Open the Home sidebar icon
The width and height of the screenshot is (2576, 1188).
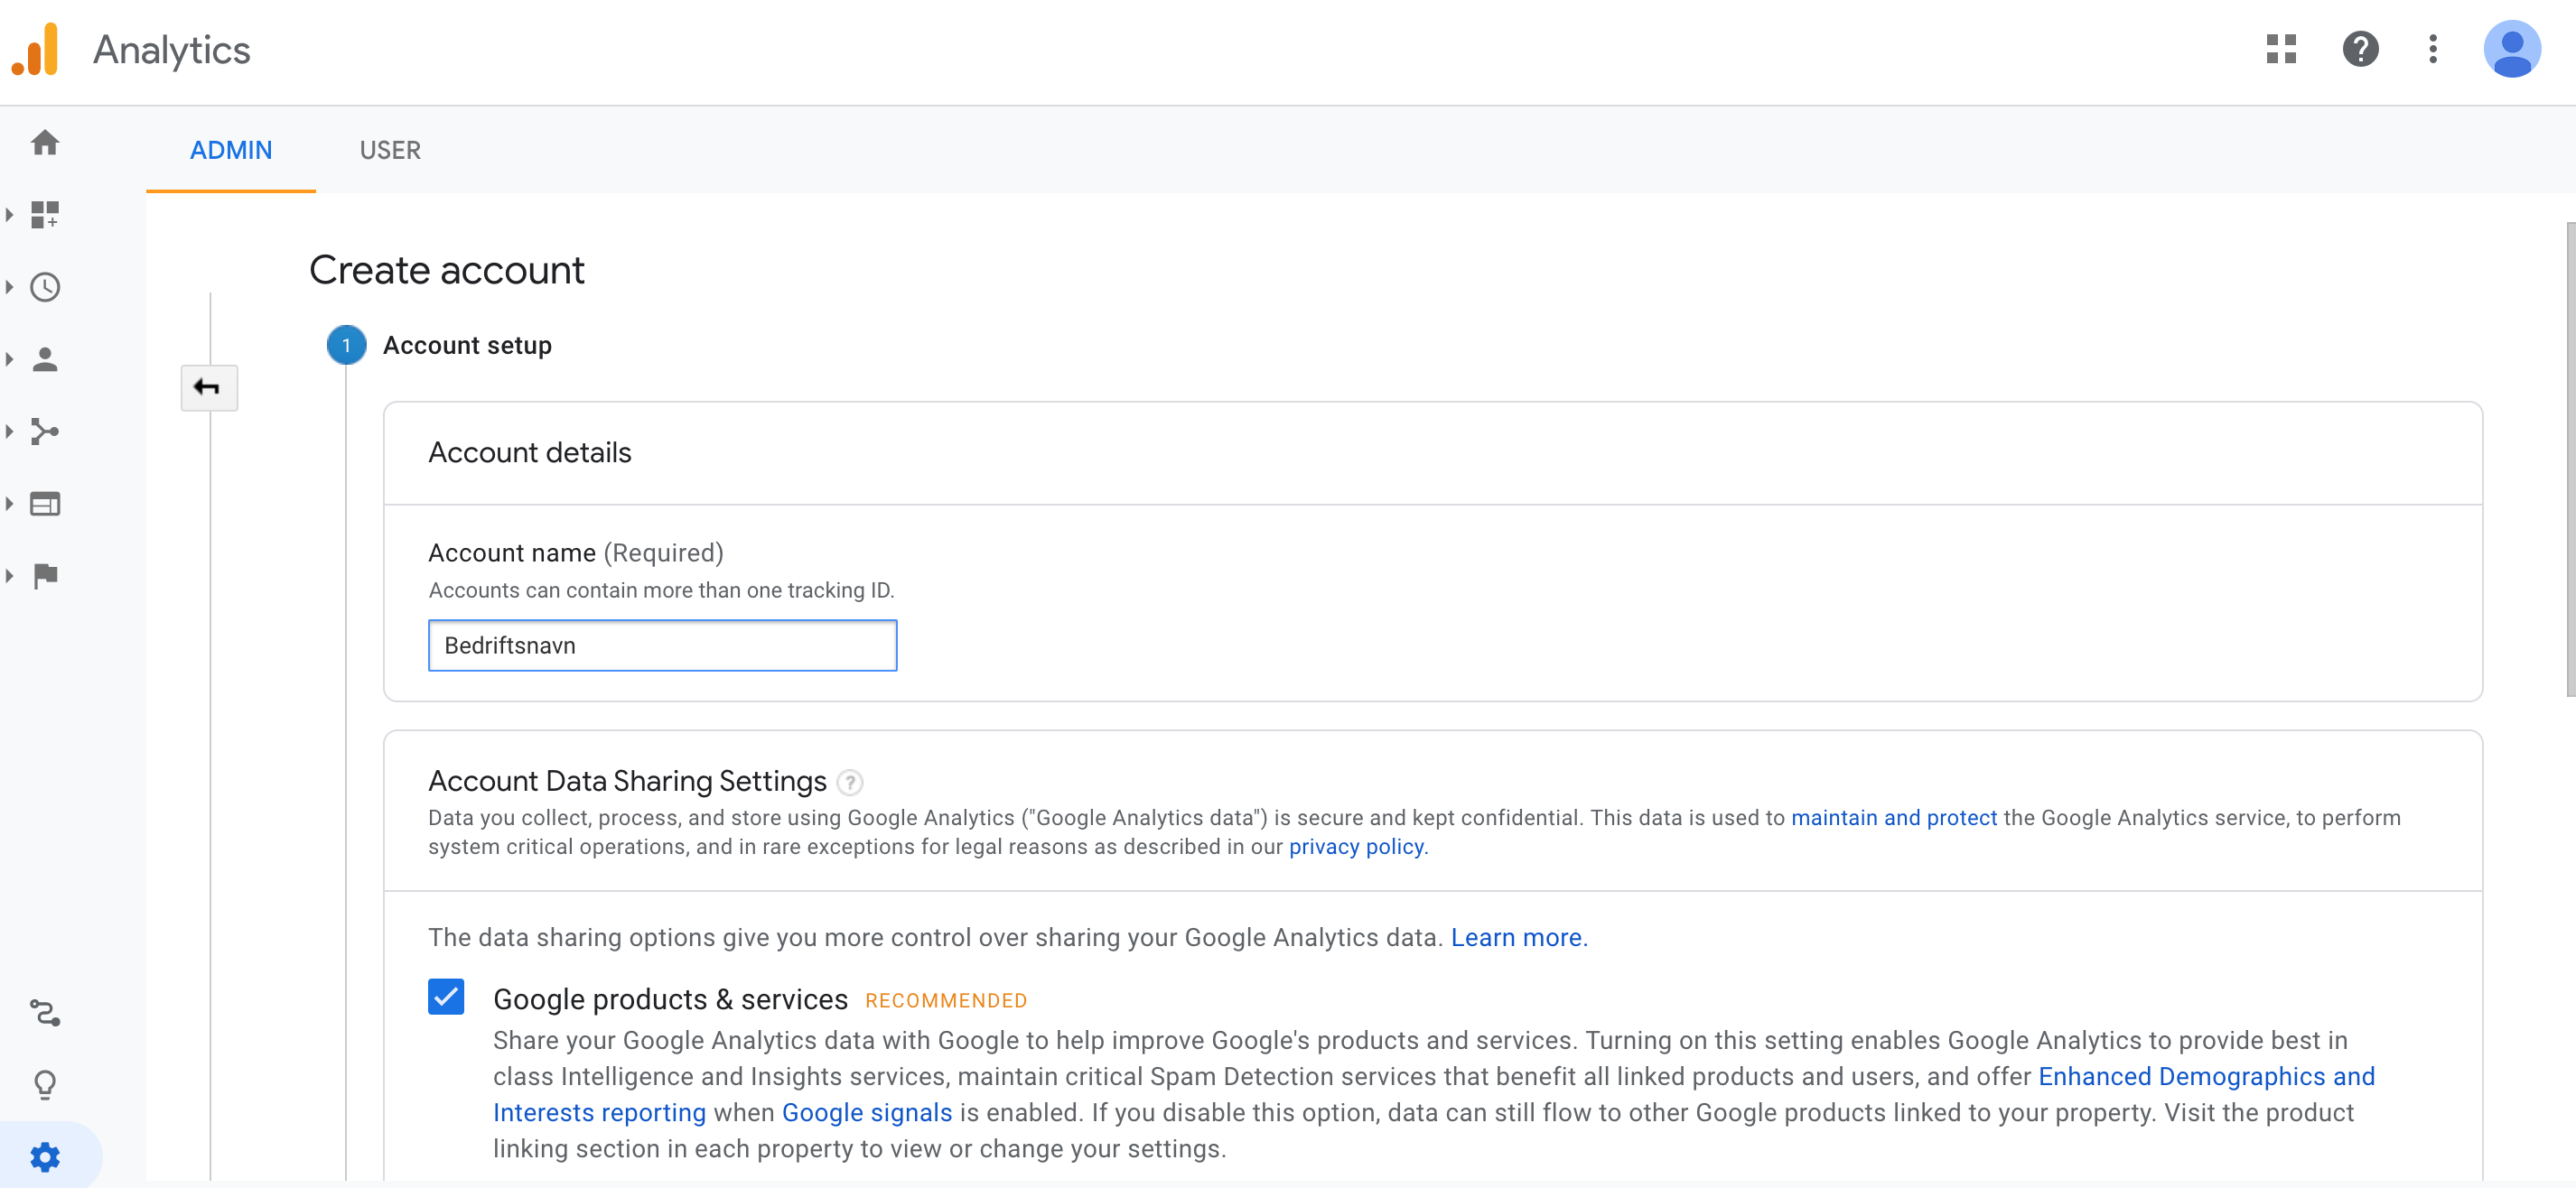45,142
